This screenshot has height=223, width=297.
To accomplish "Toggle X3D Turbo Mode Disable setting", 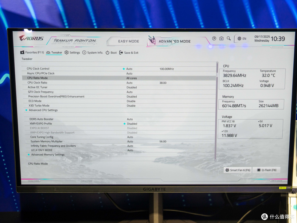I will [131, 106].
